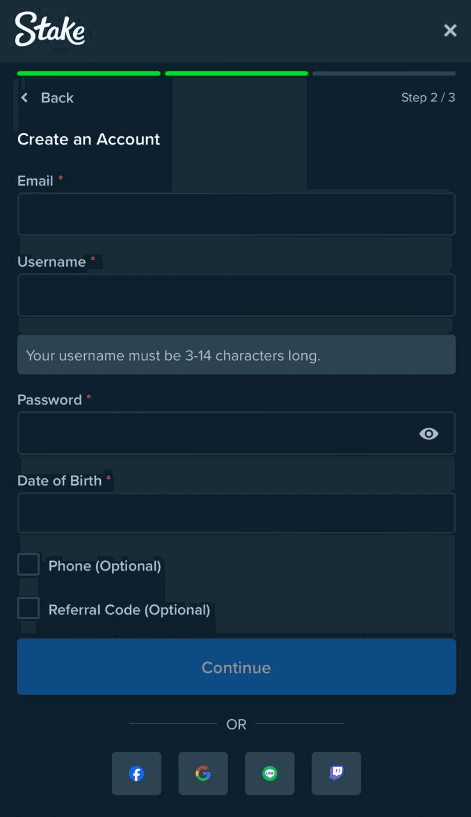The height and width of the screenshot is (817, 471).
Task: Go back using the Back link
Action: click(57, 98)
